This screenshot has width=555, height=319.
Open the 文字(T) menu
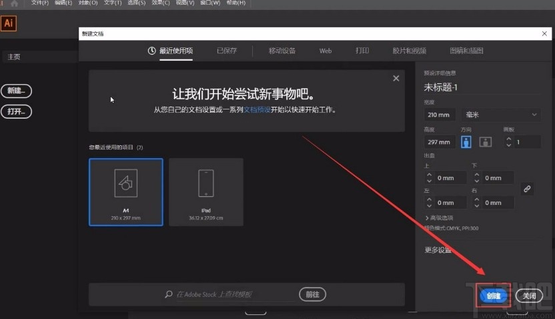[113, 3]
